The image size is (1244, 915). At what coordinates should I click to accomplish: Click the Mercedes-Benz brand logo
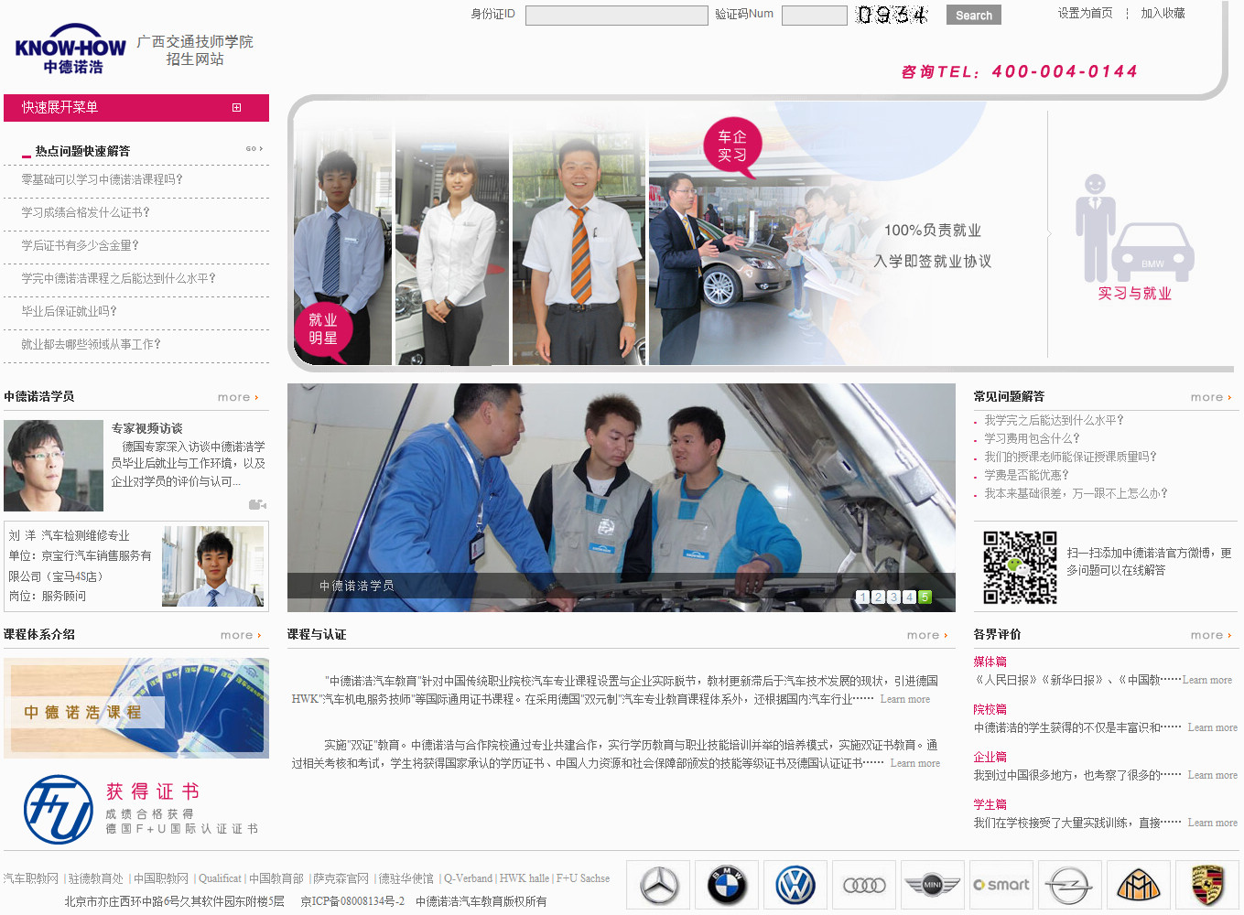(657, 885)
